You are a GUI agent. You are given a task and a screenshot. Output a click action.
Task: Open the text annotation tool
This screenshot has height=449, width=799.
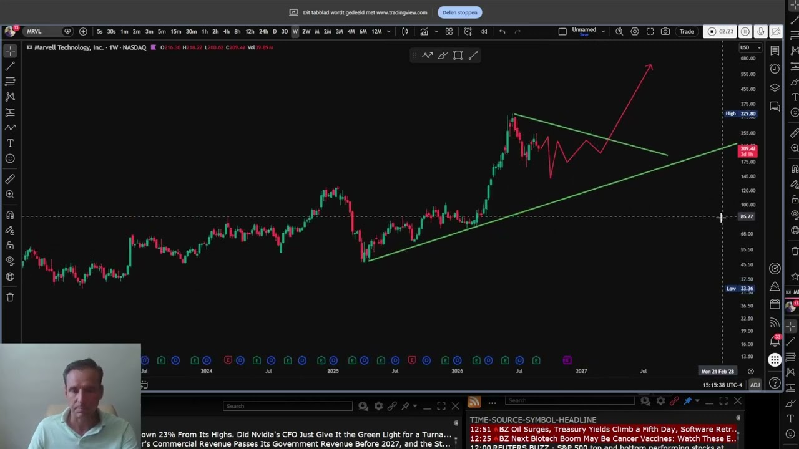(10, 143)
